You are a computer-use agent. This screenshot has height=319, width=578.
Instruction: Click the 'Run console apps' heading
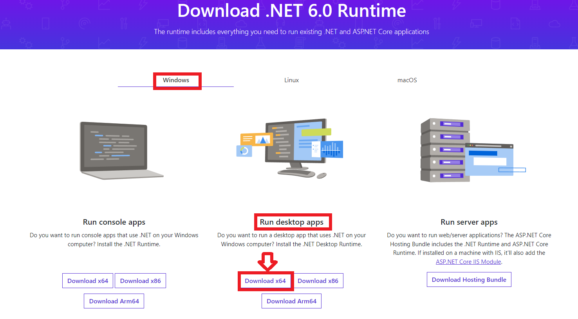pos(114,222)
